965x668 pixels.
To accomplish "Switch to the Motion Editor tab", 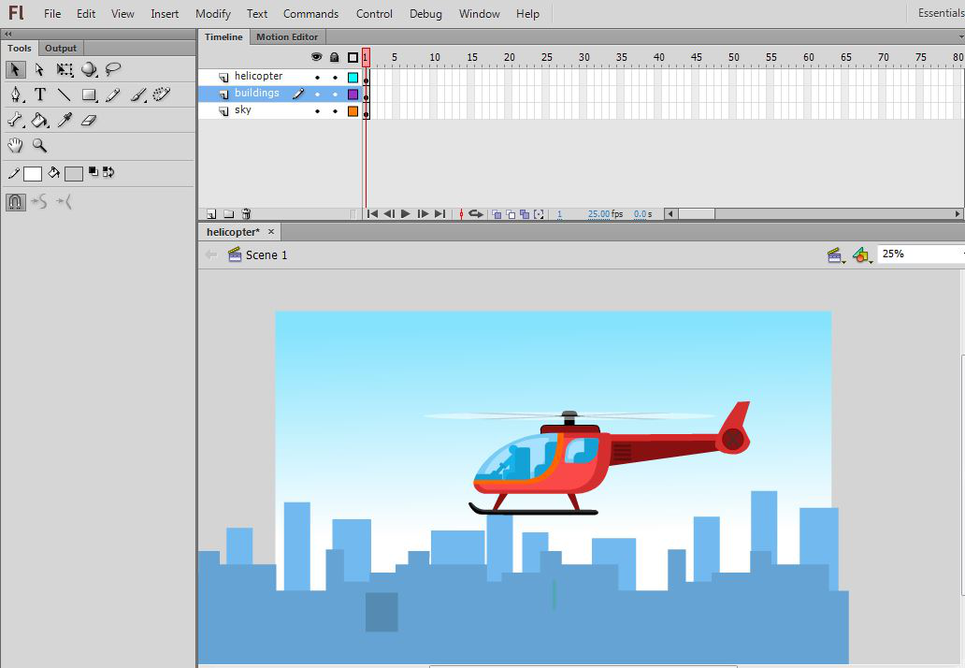I will [x=287, y=36].
